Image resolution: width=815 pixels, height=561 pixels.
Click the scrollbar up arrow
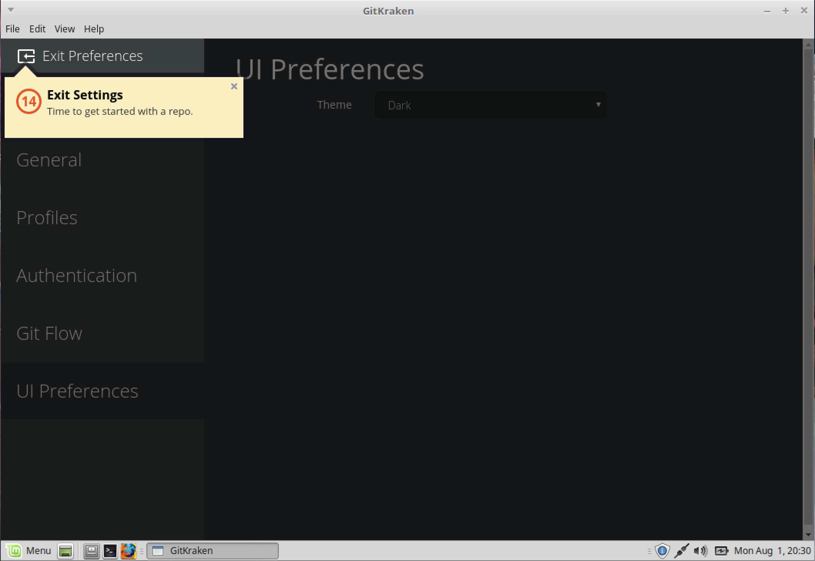pos(808,44)
